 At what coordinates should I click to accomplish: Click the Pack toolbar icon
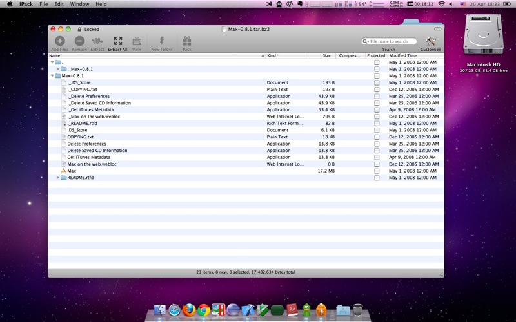[186, 42]
